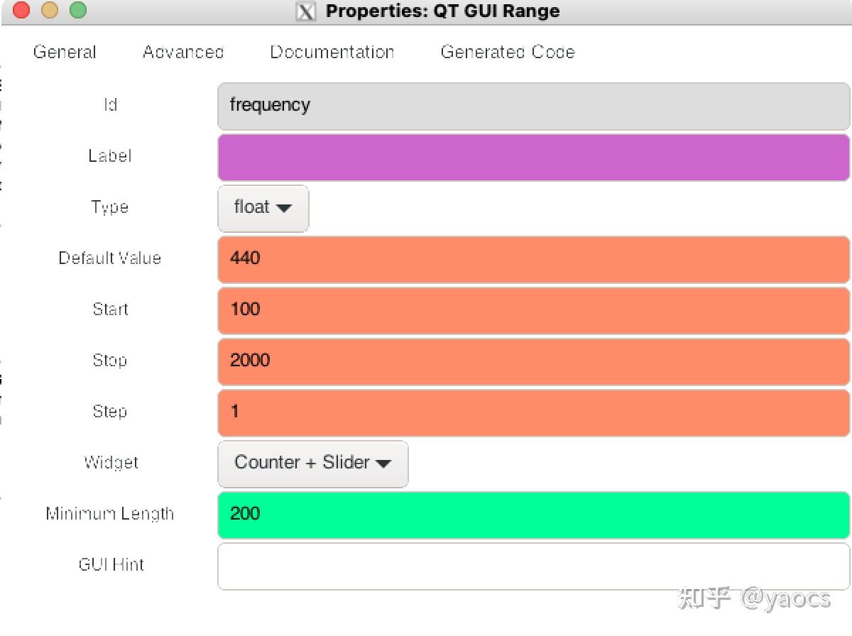The height and width of the screenshot is (636, 852).
Task: Click the Step field showing 1
Action: click(x=532, y=412)
